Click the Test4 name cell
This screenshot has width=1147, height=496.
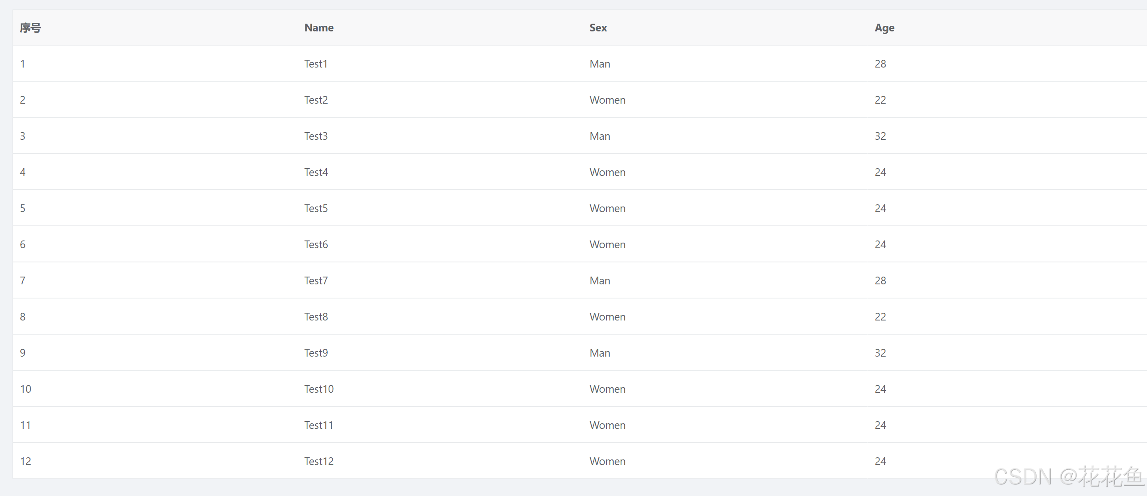click(316, 172)
